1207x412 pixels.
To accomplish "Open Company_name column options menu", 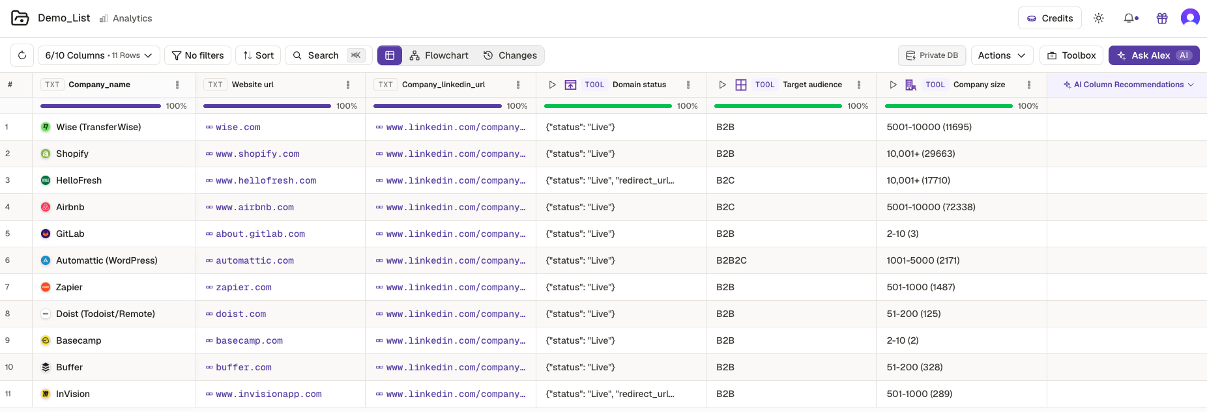I will 177,85.
